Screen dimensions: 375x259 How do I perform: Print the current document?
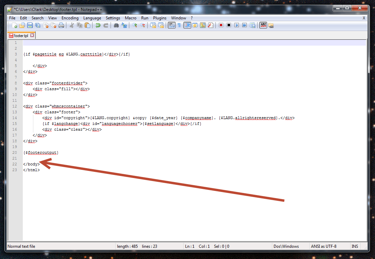pyautogui.click(x=61, y=25)
